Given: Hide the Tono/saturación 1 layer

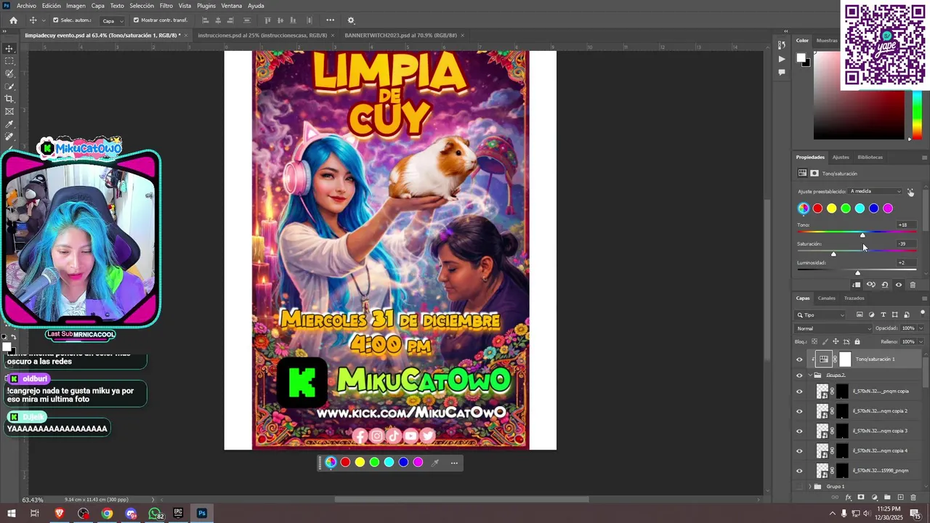Looking at the screenshot, I should pyautogui.click(x=799, y=359).
